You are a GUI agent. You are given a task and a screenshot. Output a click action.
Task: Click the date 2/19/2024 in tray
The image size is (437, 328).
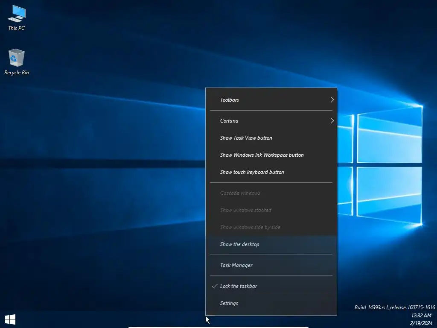tap(421, 323)
